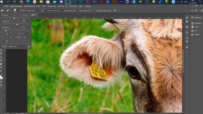Choose the Создание текстуры type
The height and width of the screenshot is (114, 203).
70,10
